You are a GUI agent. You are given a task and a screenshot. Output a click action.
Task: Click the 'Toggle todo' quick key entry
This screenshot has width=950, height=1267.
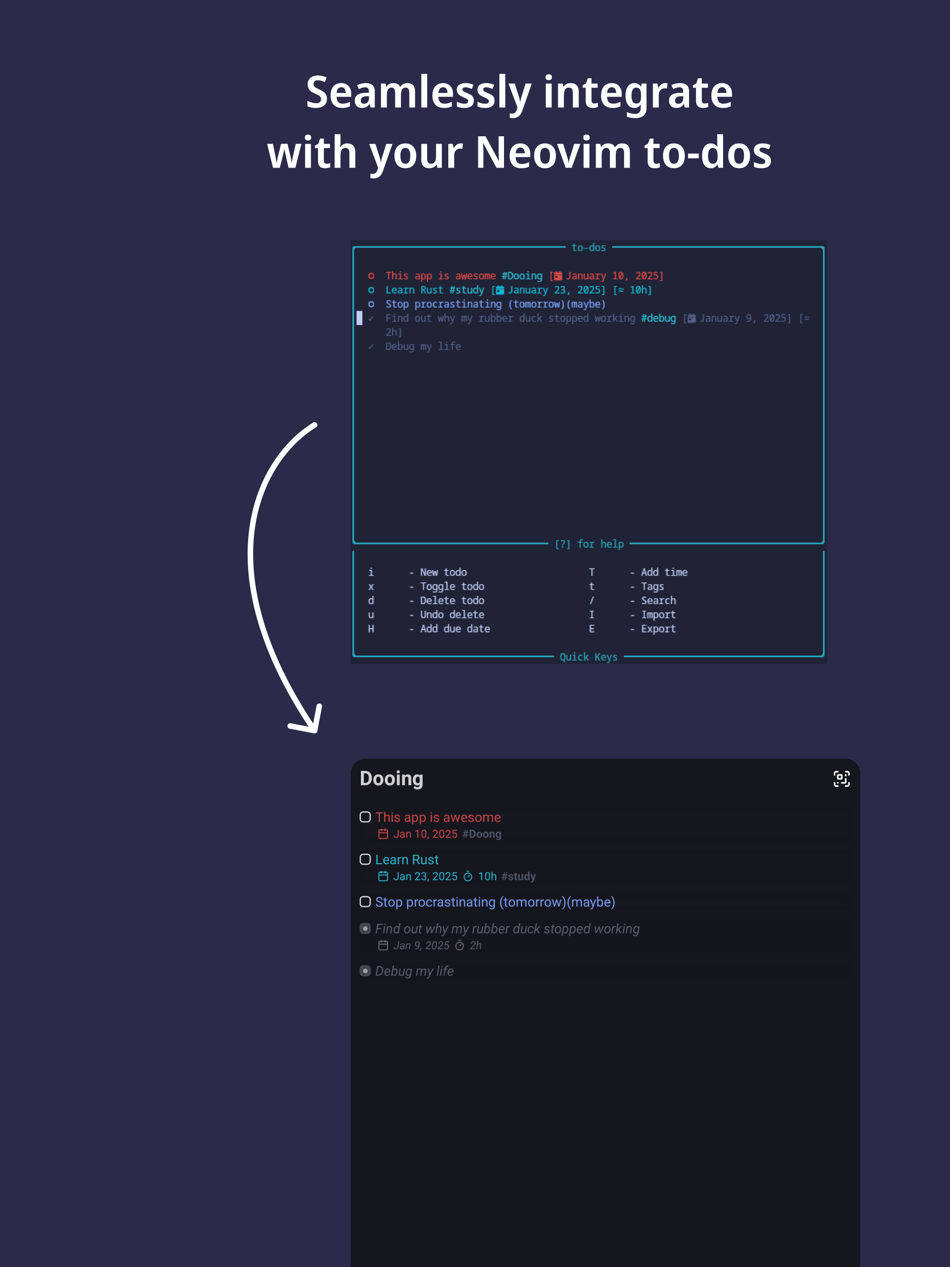tap(452, 586)
